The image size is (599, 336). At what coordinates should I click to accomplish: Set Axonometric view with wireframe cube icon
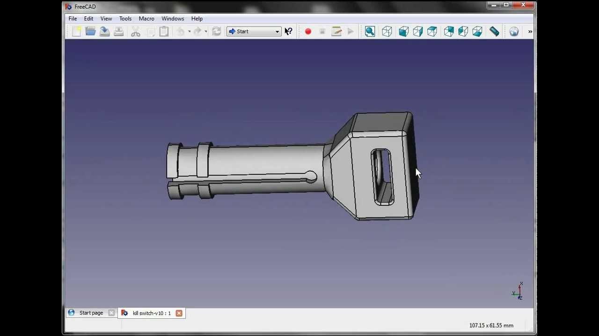pos(387,31)
